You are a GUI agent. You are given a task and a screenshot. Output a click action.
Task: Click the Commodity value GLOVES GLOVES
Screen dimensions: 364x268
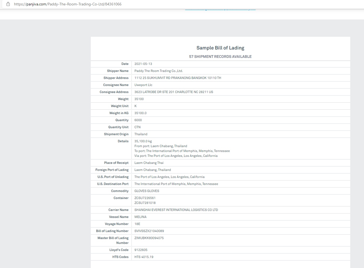[147, 191]
